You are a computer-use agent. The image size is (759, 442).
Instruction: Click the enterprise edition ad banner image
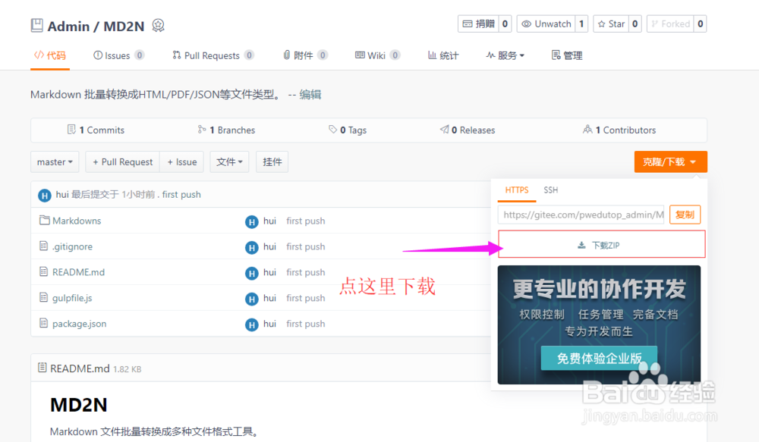599,324
